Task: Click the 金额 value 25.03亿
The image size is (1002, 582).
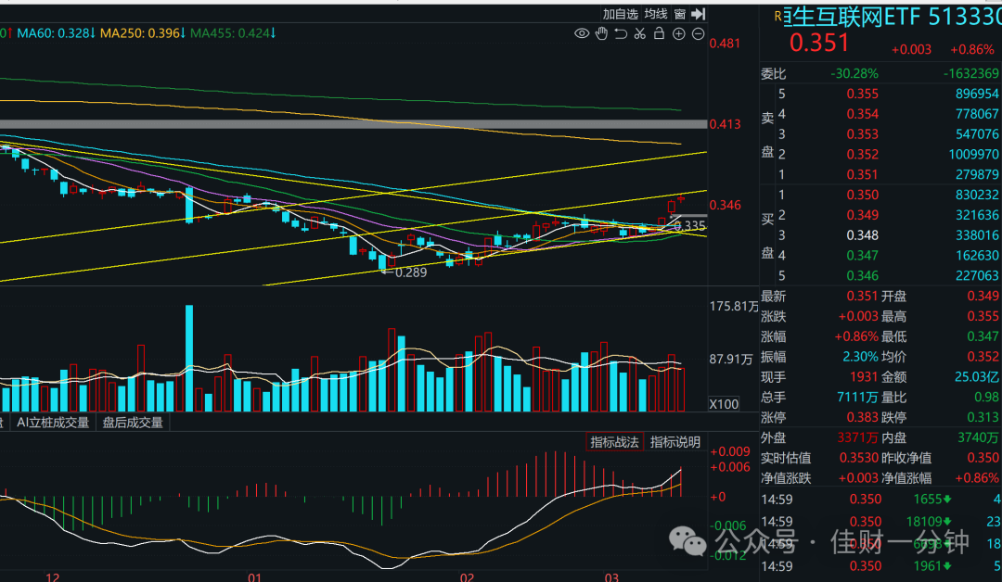Action: pyautogui.click(x=977, y=377)
